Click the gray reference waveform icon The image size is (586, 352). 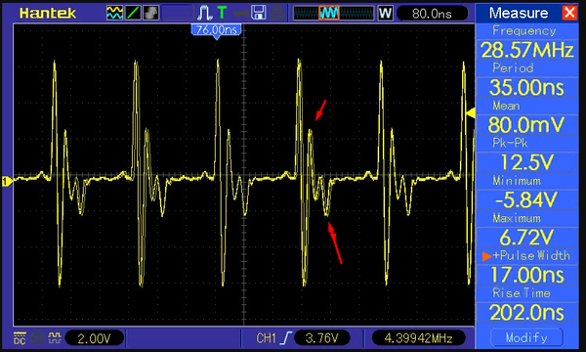[151, 13]
